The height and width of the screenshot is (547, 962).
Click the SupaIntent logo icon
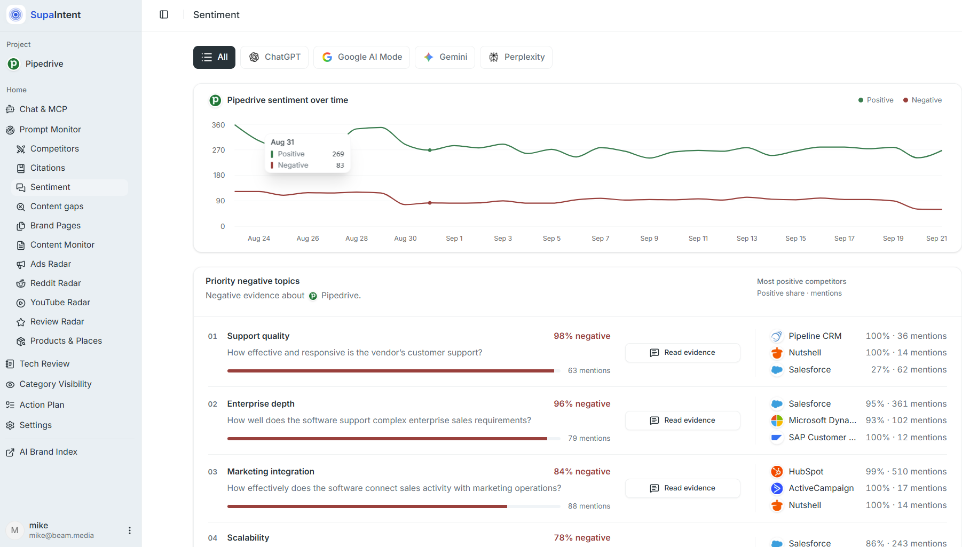click(x=15, y=14)
